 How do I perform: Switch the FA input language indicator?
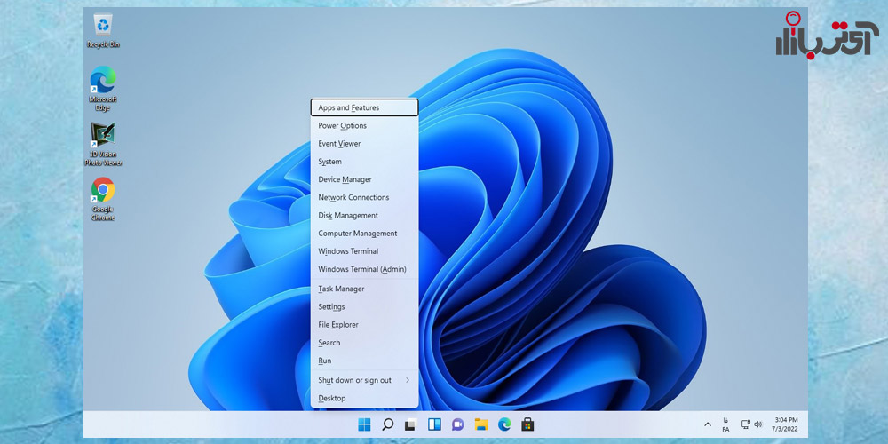click(x=726, y=424)
